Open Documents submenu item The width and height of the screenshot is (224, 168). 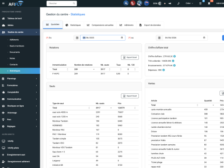point(15,52)
